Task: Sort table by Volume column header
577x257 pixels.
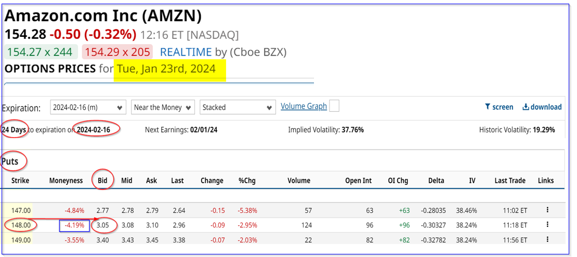Action: tap(298, 181)
